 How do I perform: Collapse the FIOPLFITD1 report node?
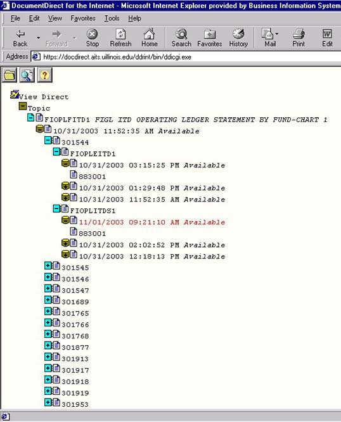coord(31,117)
